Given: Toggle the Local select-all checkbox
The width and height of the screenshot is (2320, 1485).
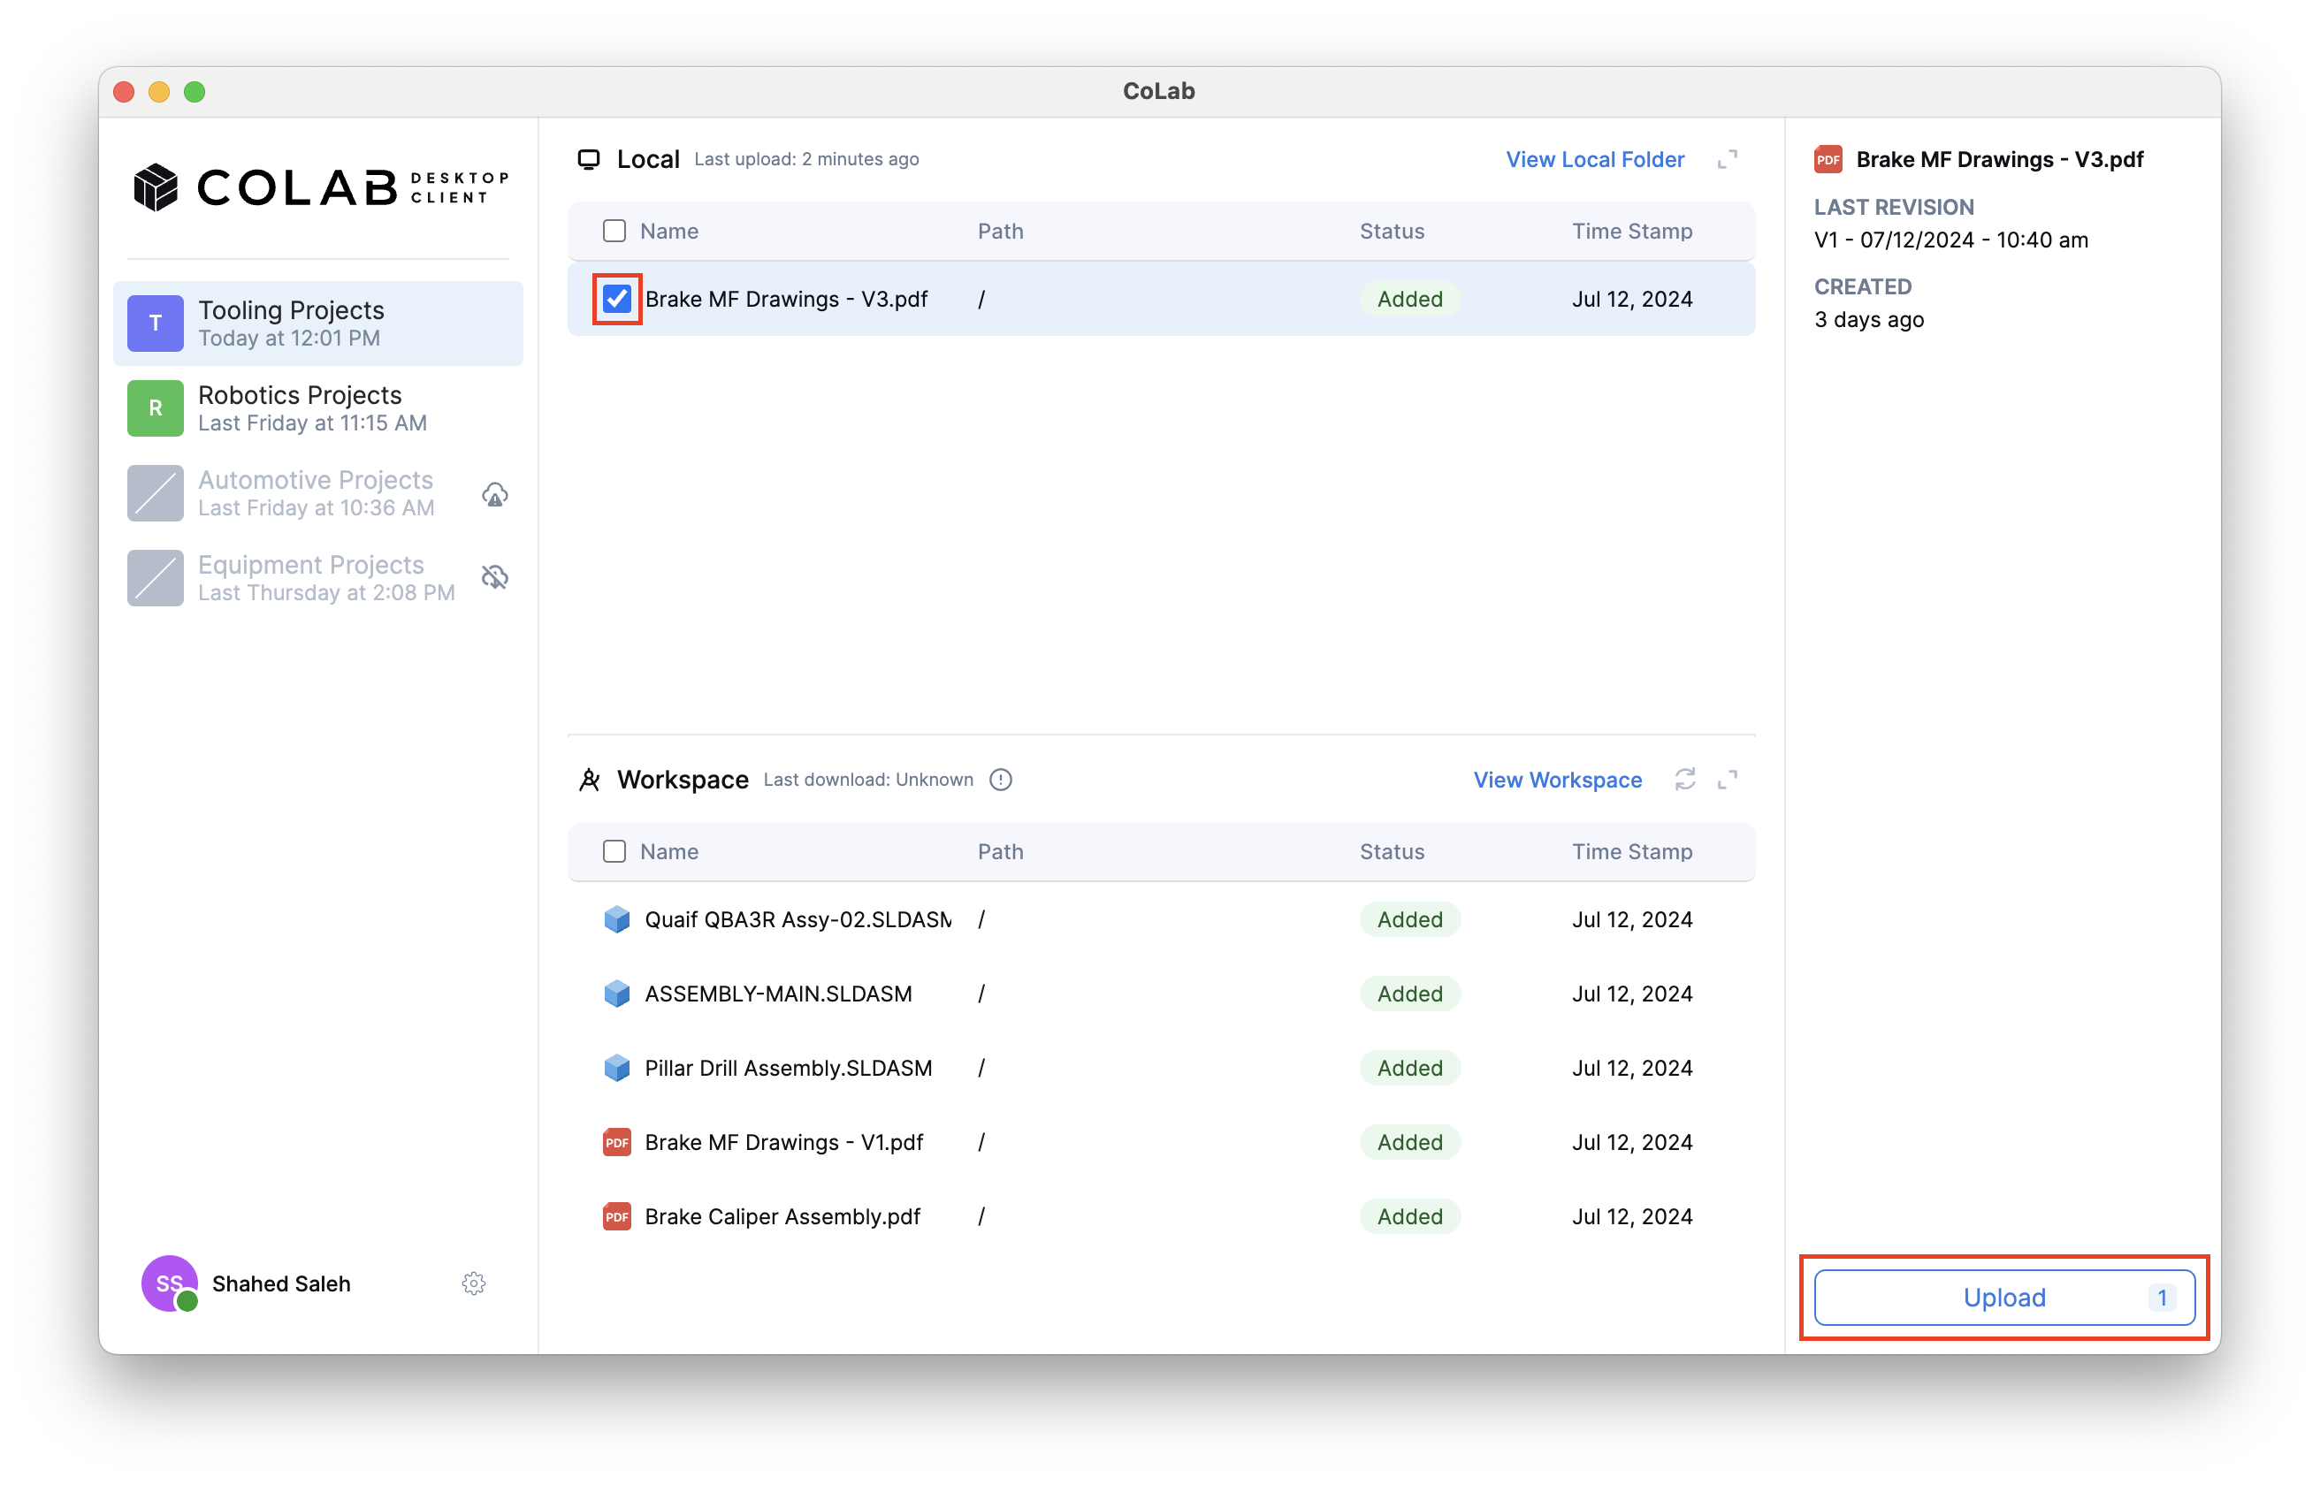Looking at the screenshot, I should (x=614, y=231).
